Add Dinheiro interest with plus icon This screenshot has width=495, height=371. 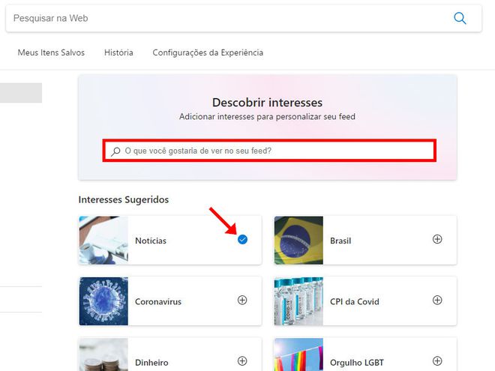coord(242,361)
